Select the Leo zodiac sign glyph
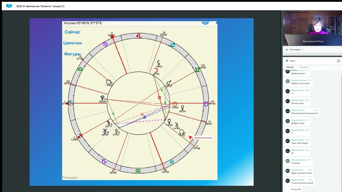Viewport: 342px width, 192px height. tap(139, 35)
